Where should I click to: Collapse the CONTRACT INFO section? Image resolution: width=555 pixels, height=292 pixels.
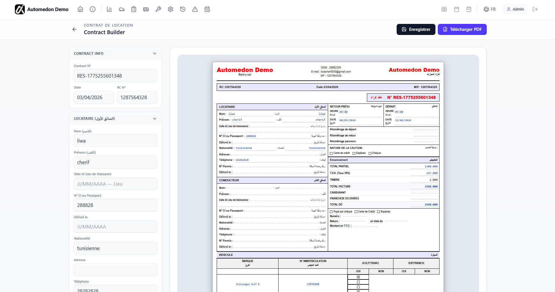[155, 53]
